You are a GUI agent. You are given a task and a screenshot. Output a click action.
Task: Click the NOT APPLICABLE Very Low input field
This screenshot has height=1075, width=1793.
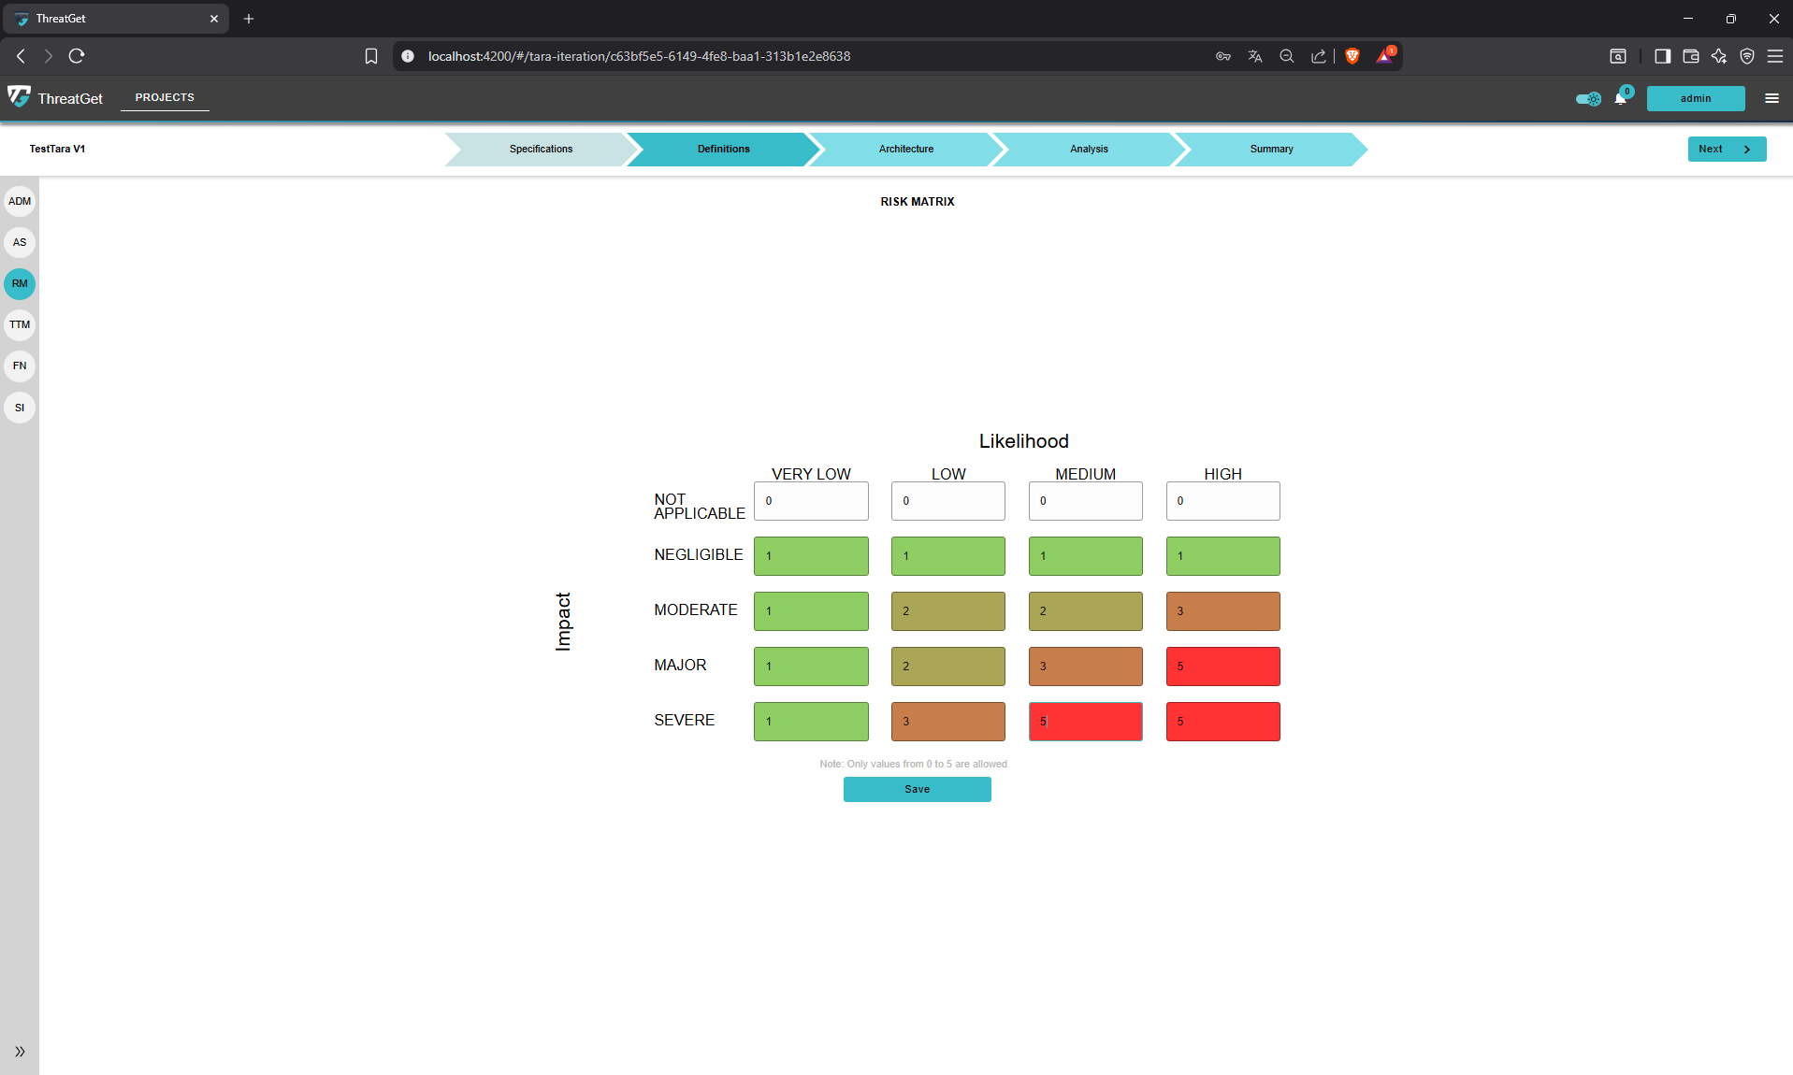(x=810, y=501)
